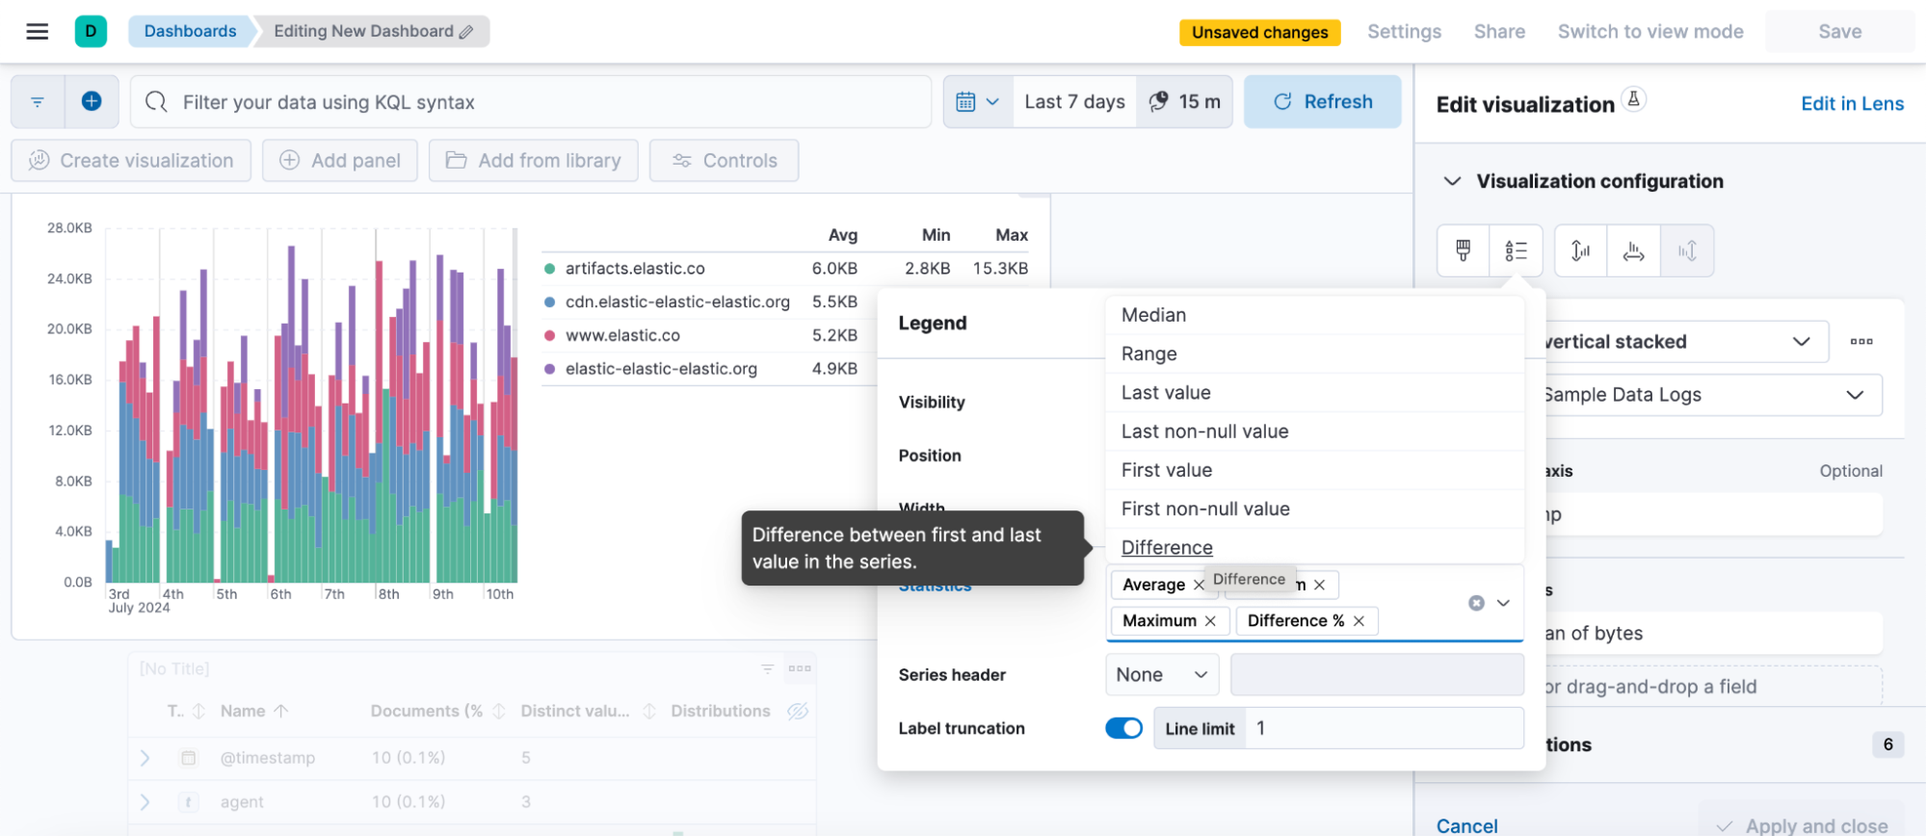Viewport: 1926px width, 836px height.
Task: Choose Last non-null value option
Action: (1204, 431)
